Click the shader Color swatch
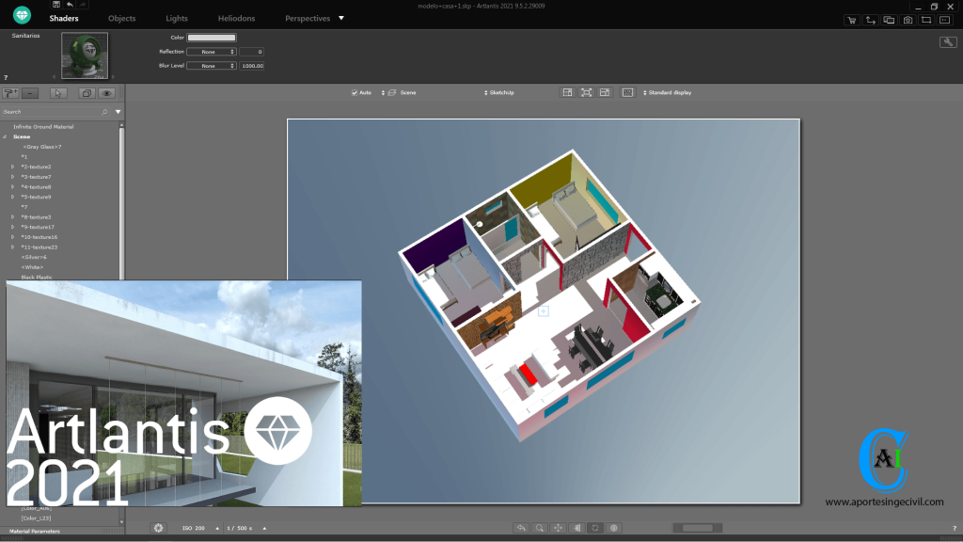 (212, 38)
